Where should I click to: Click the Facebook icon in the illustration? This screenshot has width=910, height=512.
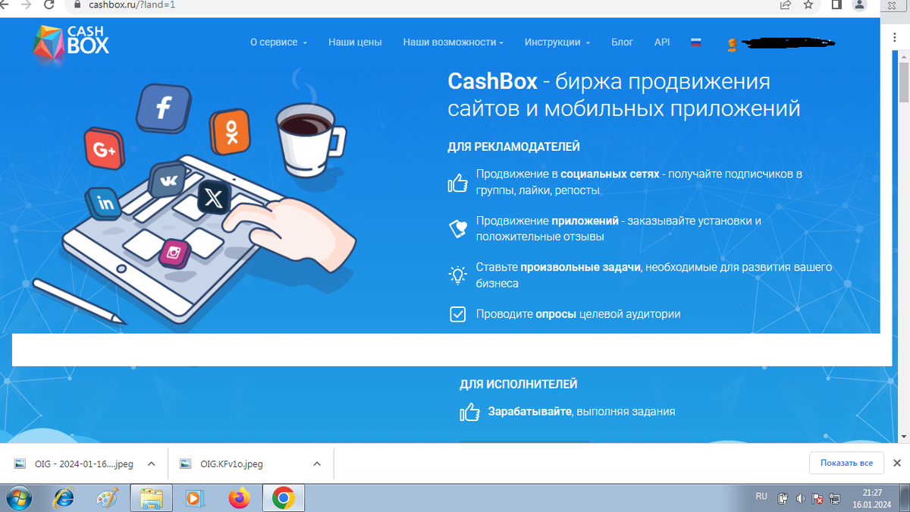(163, 108)
